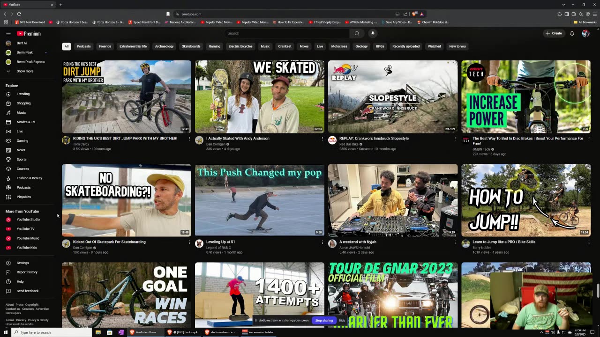Screen dimensions: 600x337
Task: Open This Push Changed my pop thumbnail
Action: (260, 200)
